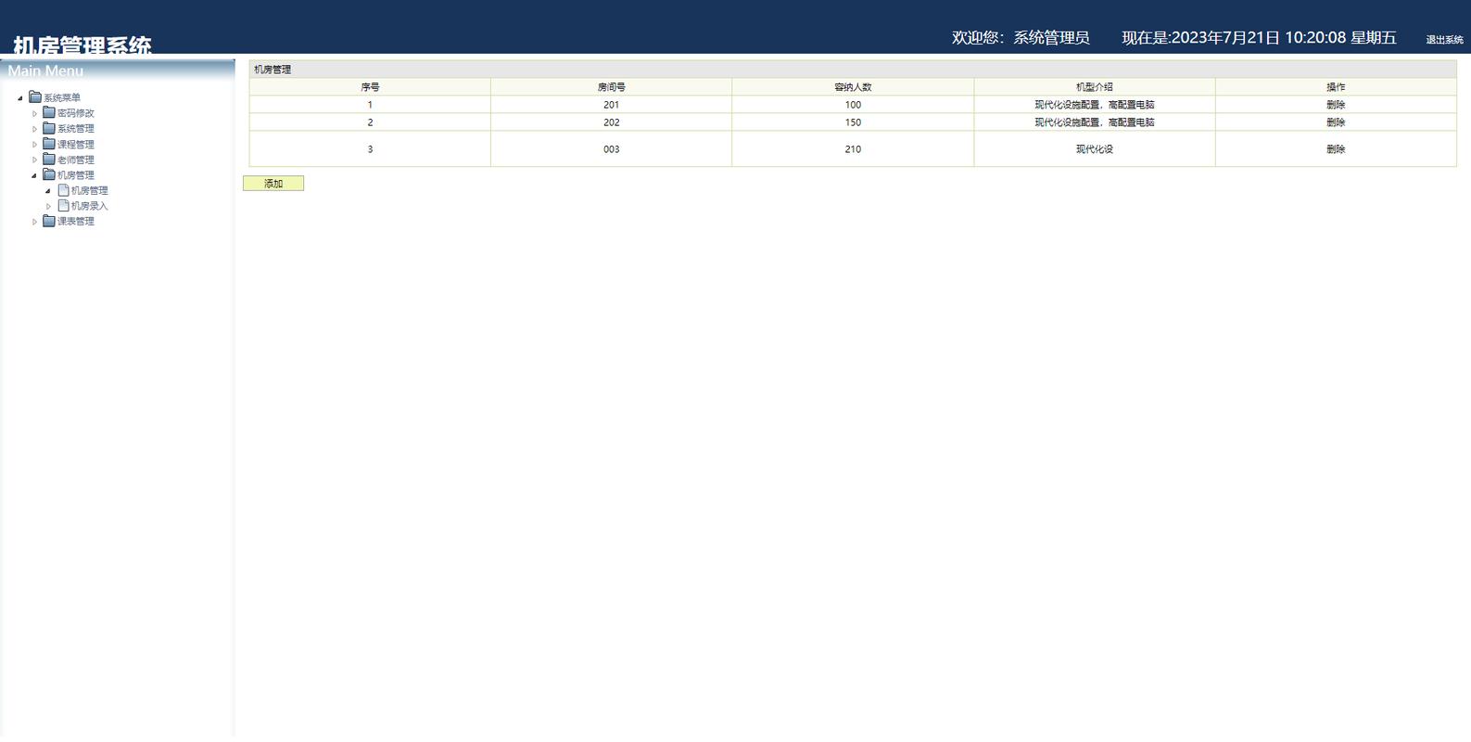Viewport: 1471px width, 742px height.
Task: Delete room 201 via 删除
Action: 1336,105
